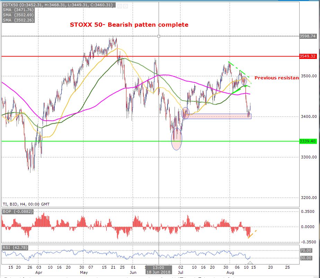The height and width of the screenshot is (278, 320).
Task: Click the 3300.00 price axis value
Action: (x=309, y=157)
